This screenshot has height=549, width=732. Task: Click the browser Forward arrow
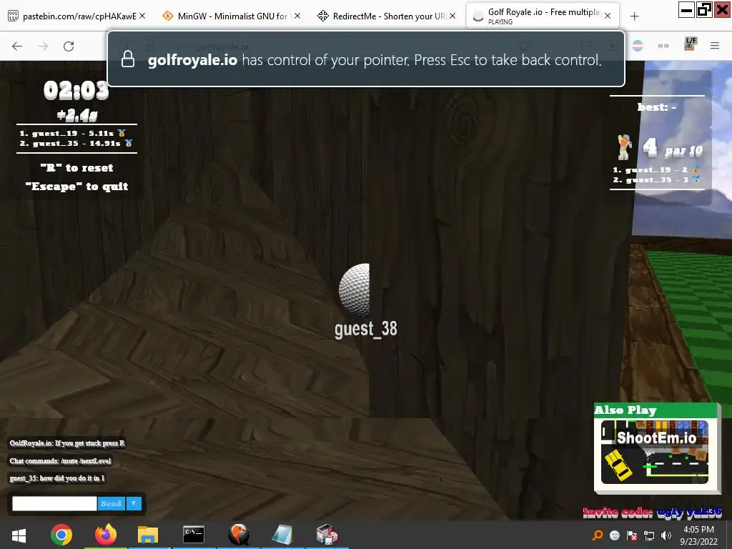[43, 46]
